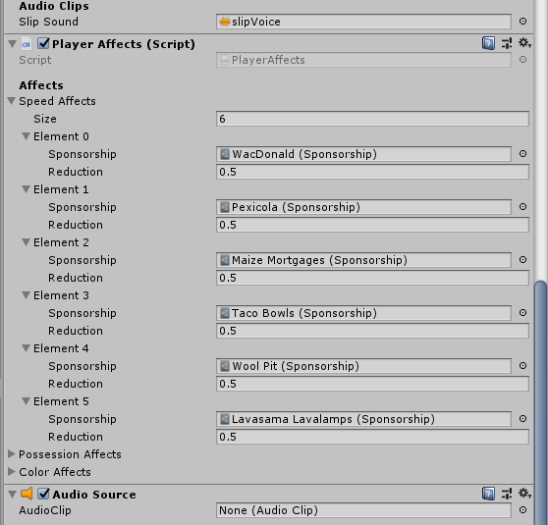Disable the Player Affects script checkbox

[43, 43]
